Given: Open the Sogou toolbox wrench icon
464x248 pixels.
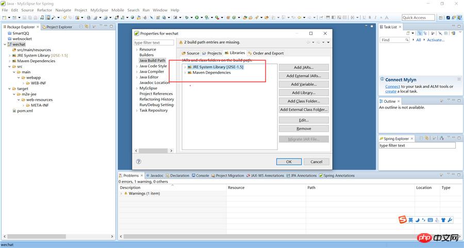Looking at the screenshot, I should point(450,220).
